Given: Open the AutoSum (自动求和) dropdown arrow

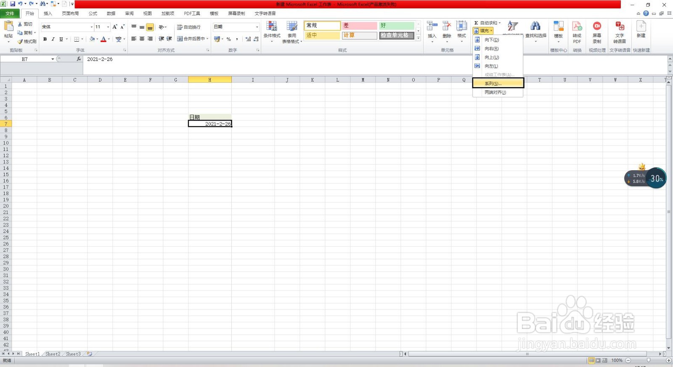Looking at the screenshot, I should pos(500,23).
